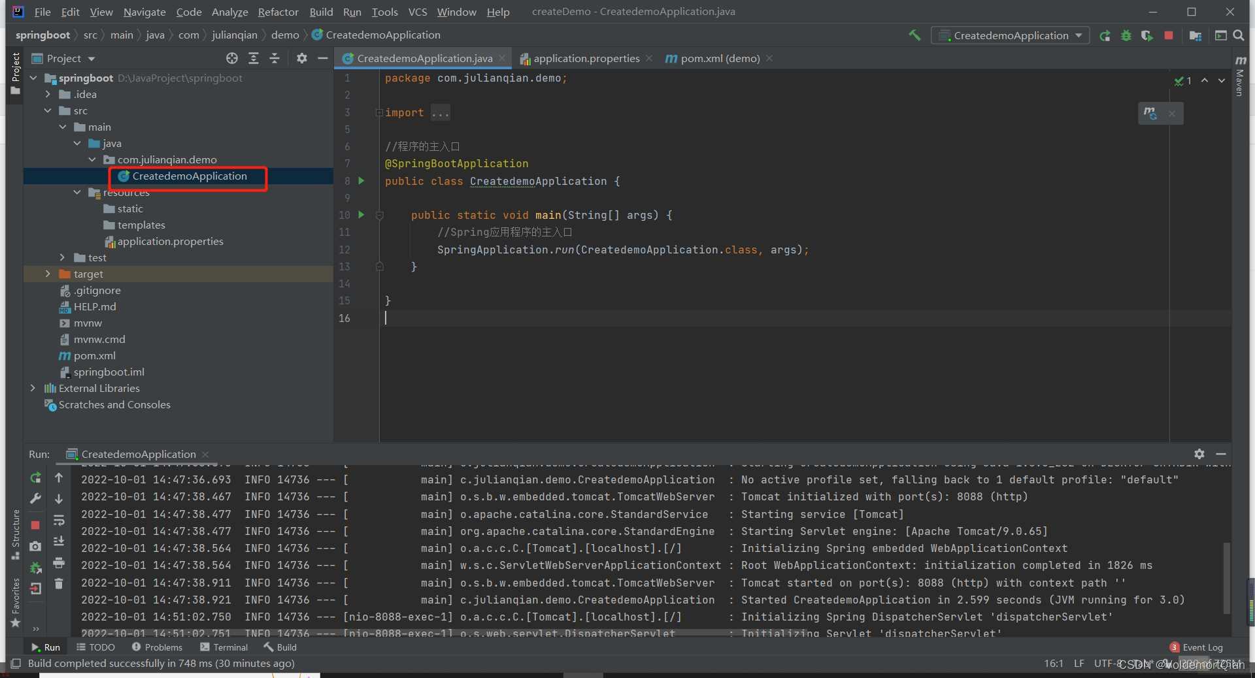
Task: Start debugging with the bug icon
Action: pos(1126,36)
